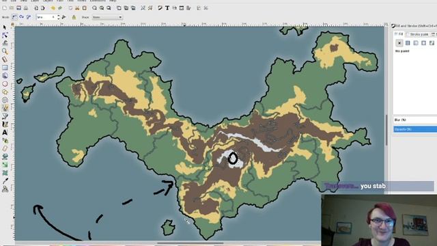The image size is (437, 246).
Task: Select the Spray tool
Action: coord(5,141)
